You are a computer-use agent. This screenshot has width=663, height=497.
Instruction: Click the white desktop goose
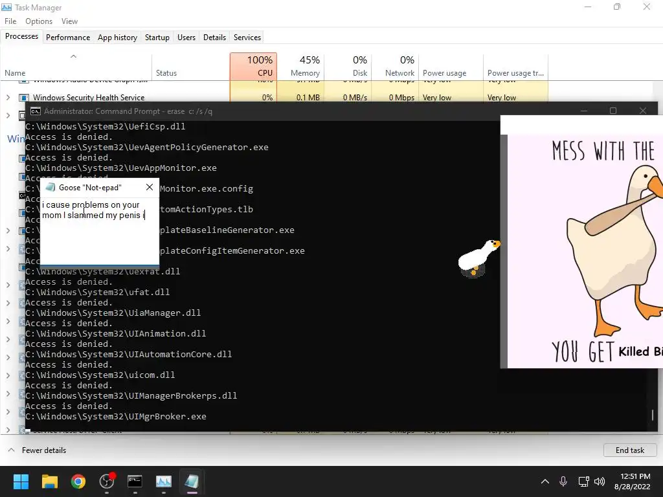pyautogui.click(x=478, y=258)
